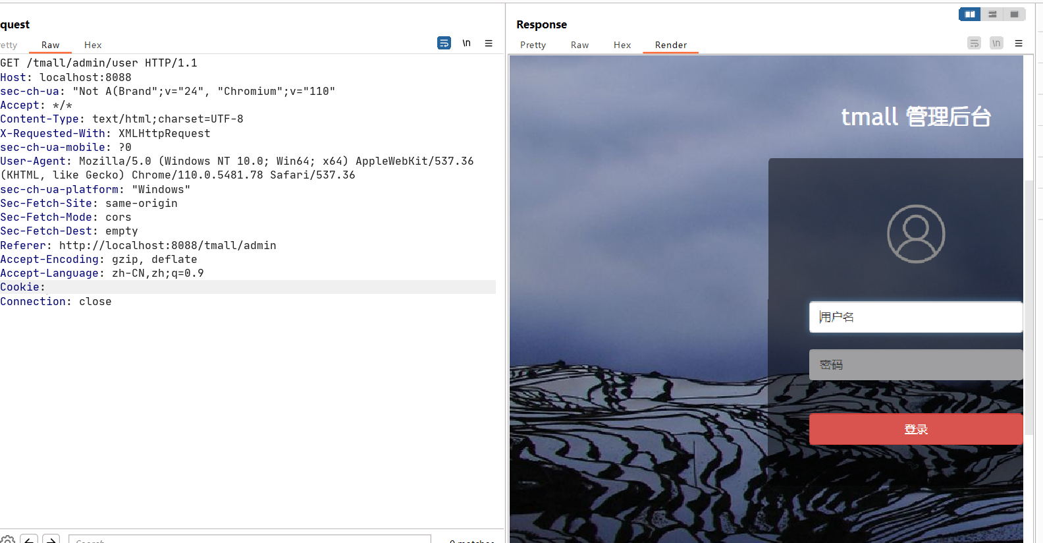Go forward to the next request in history
Image resolution: width=1043 pixels, height=543 pixels.
(x=51, y=540)
